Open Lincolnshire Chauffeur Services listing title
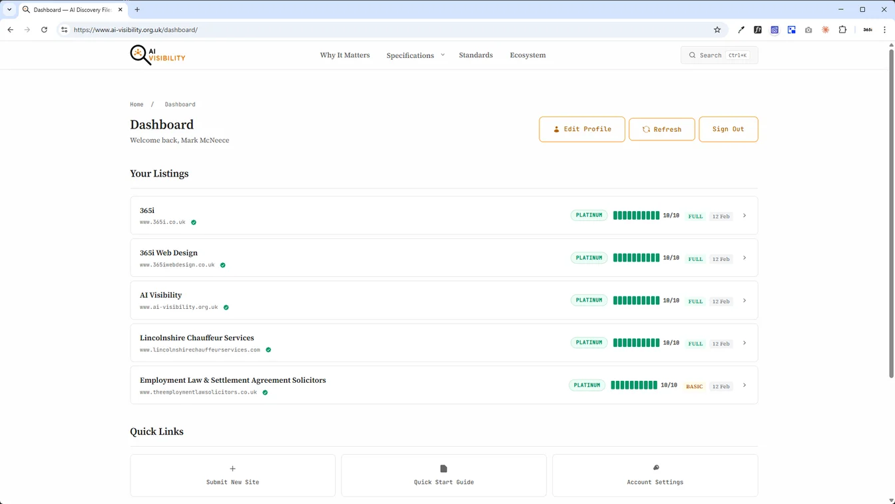Viewport: 895px width, 504px height. coord(197,338)
